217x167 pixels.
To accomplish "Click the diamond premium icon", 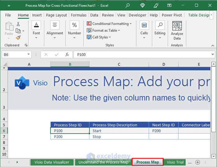I will [x=142, y=5].
